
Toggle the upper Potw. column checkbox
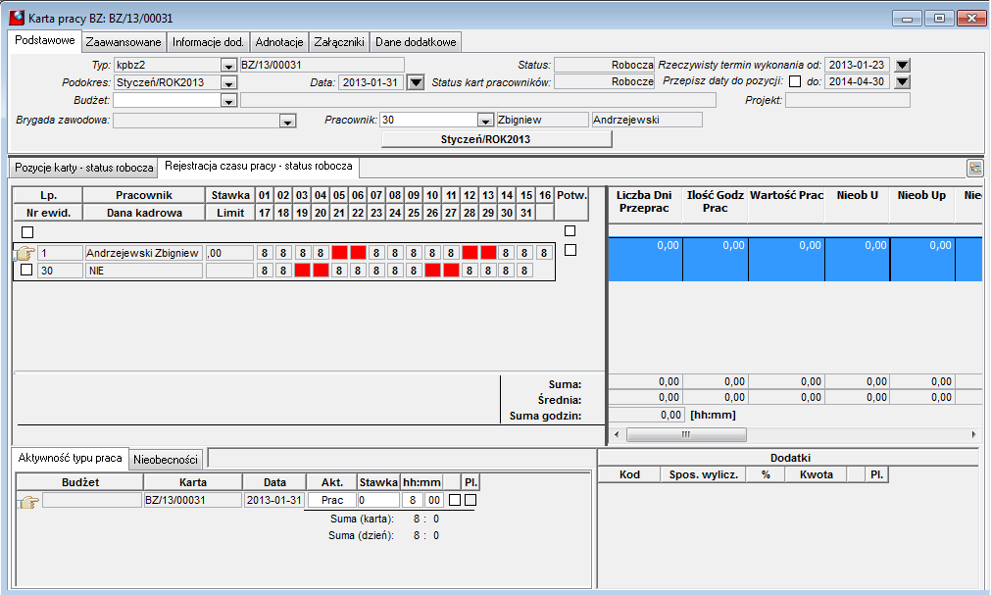coord(570,231)
